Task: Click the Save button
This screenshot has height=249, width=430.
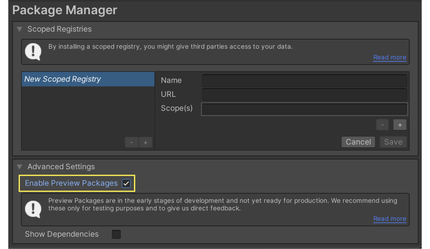Action: tap(393, 142)
